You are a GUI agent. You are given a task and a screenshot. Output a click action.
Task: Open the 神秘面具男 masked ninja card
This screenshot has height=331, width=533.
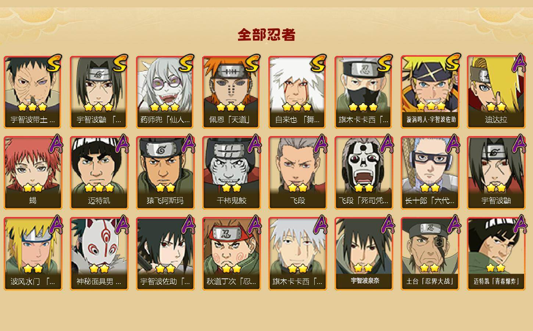99,254
